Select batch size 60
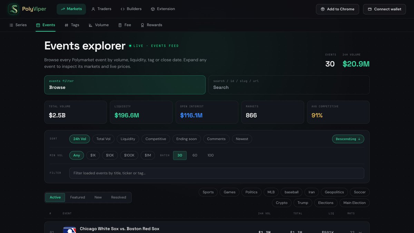Image resolution: width=414 pixels, height=233 pixels. click(x=195, y=155)
